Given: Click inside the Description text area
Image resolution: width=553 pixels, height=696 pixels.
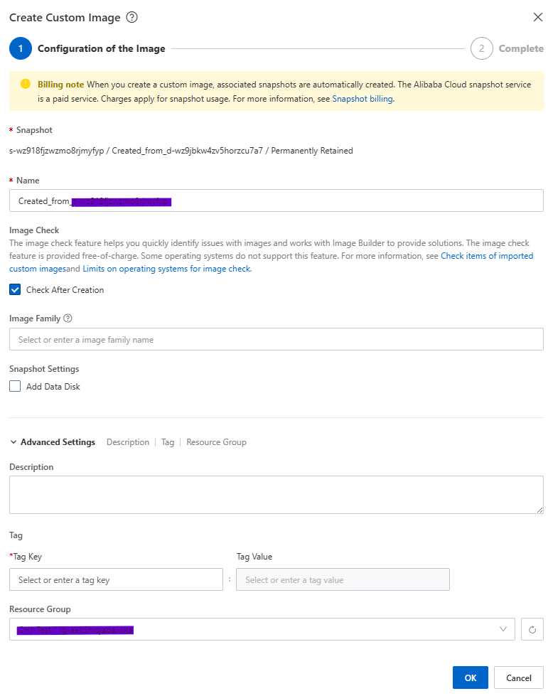Looking at the screenshot, I should 276,495.
